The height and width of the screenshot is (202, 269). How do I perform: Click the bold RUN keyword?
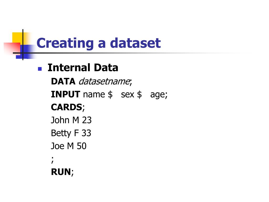point(61,172)
